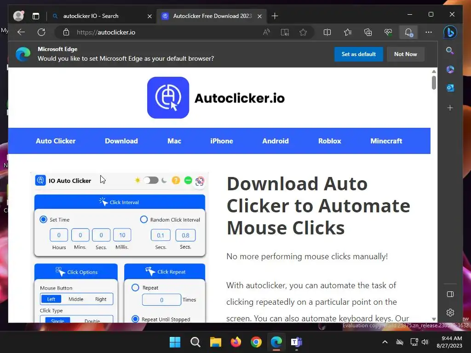Screen dimensions: 471x353
Task: Add app to sidebar plus icon
Action: coord(450,108)
